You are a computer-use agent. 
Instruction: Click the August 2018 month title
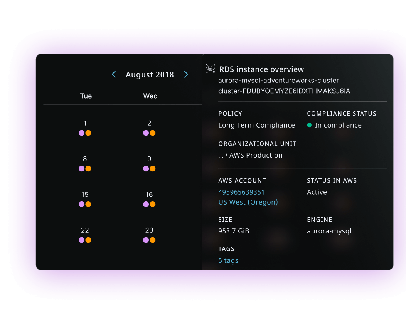(x=150, y=74)
